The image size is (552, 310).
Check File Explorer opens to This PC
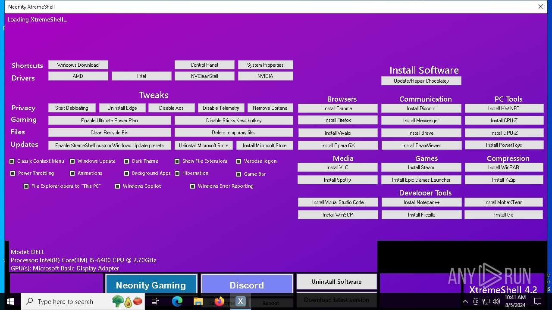click(26, 186)
